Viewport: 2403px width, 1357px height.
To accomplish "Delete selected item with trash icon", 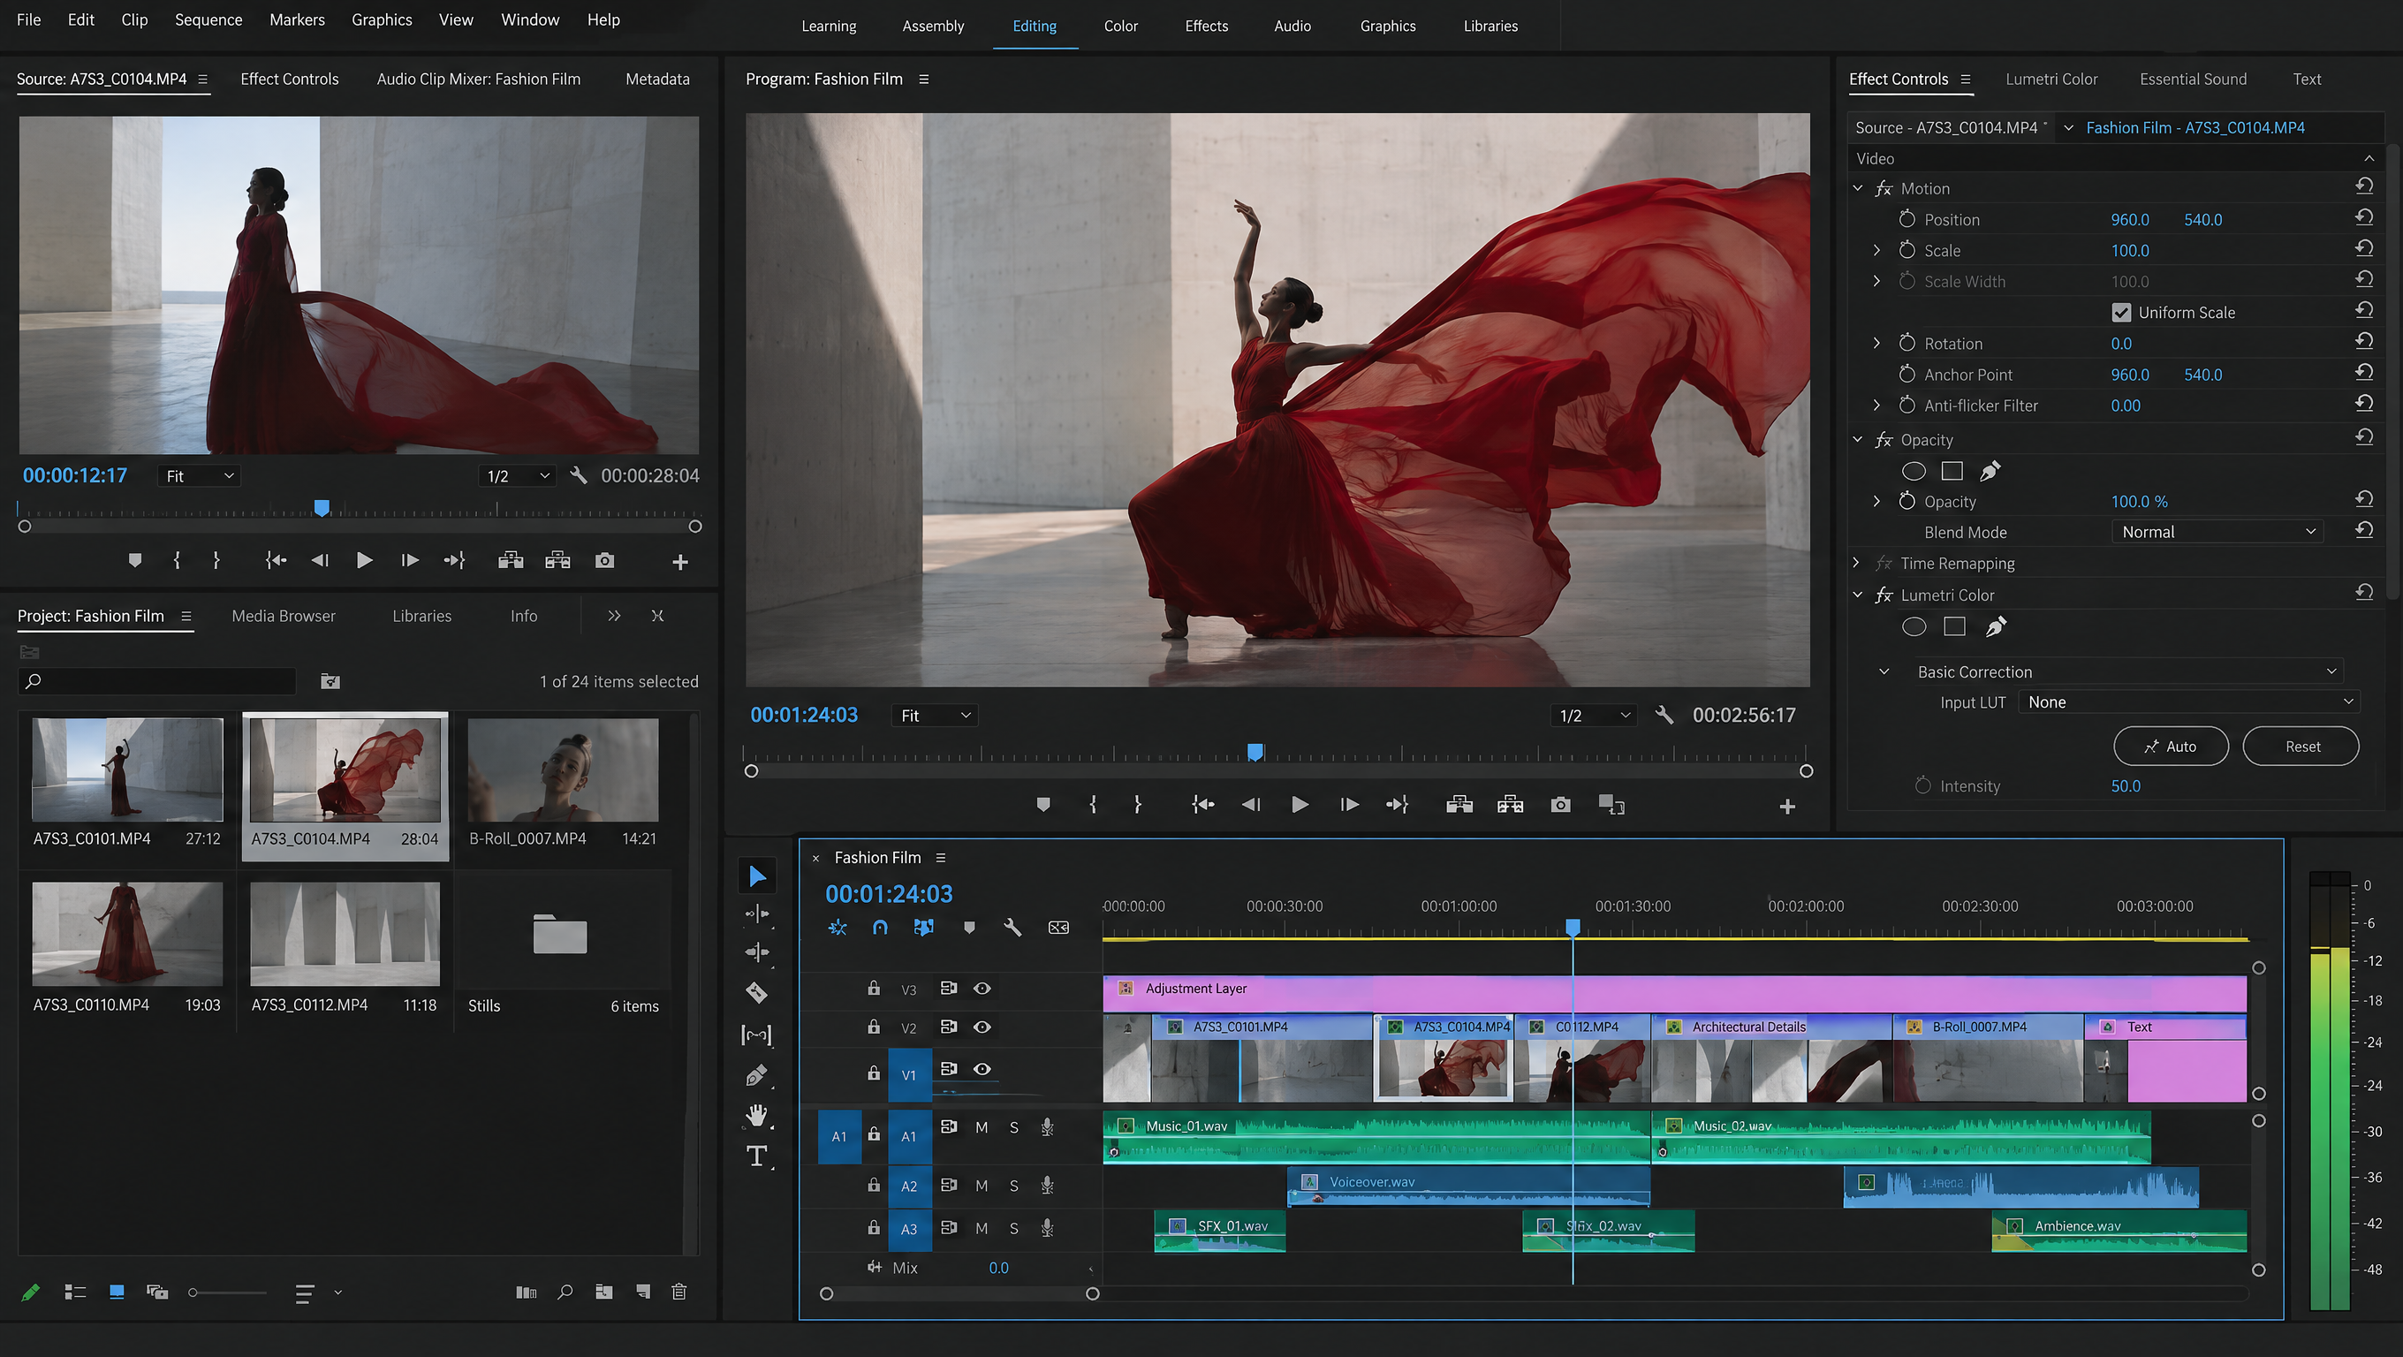I will [679, 1292].
